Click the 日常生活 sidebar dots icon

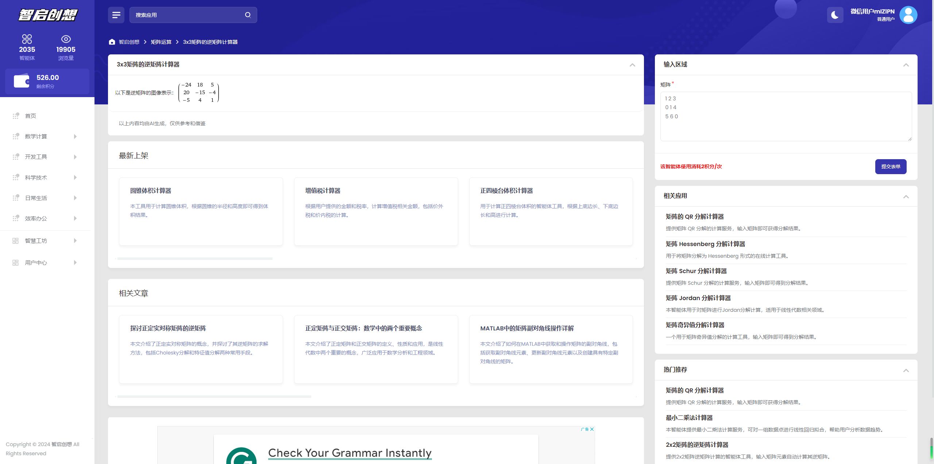coord(16,198)
